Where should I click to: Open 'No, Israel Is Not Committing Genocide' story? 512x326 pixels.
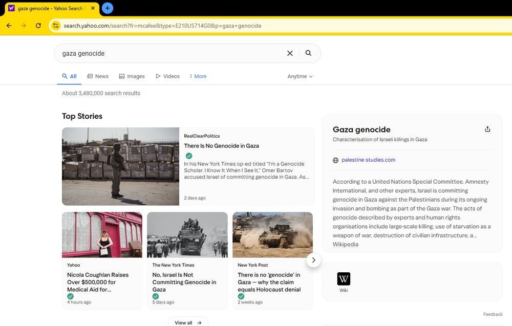pyautogui.click(x=184, y=282)
